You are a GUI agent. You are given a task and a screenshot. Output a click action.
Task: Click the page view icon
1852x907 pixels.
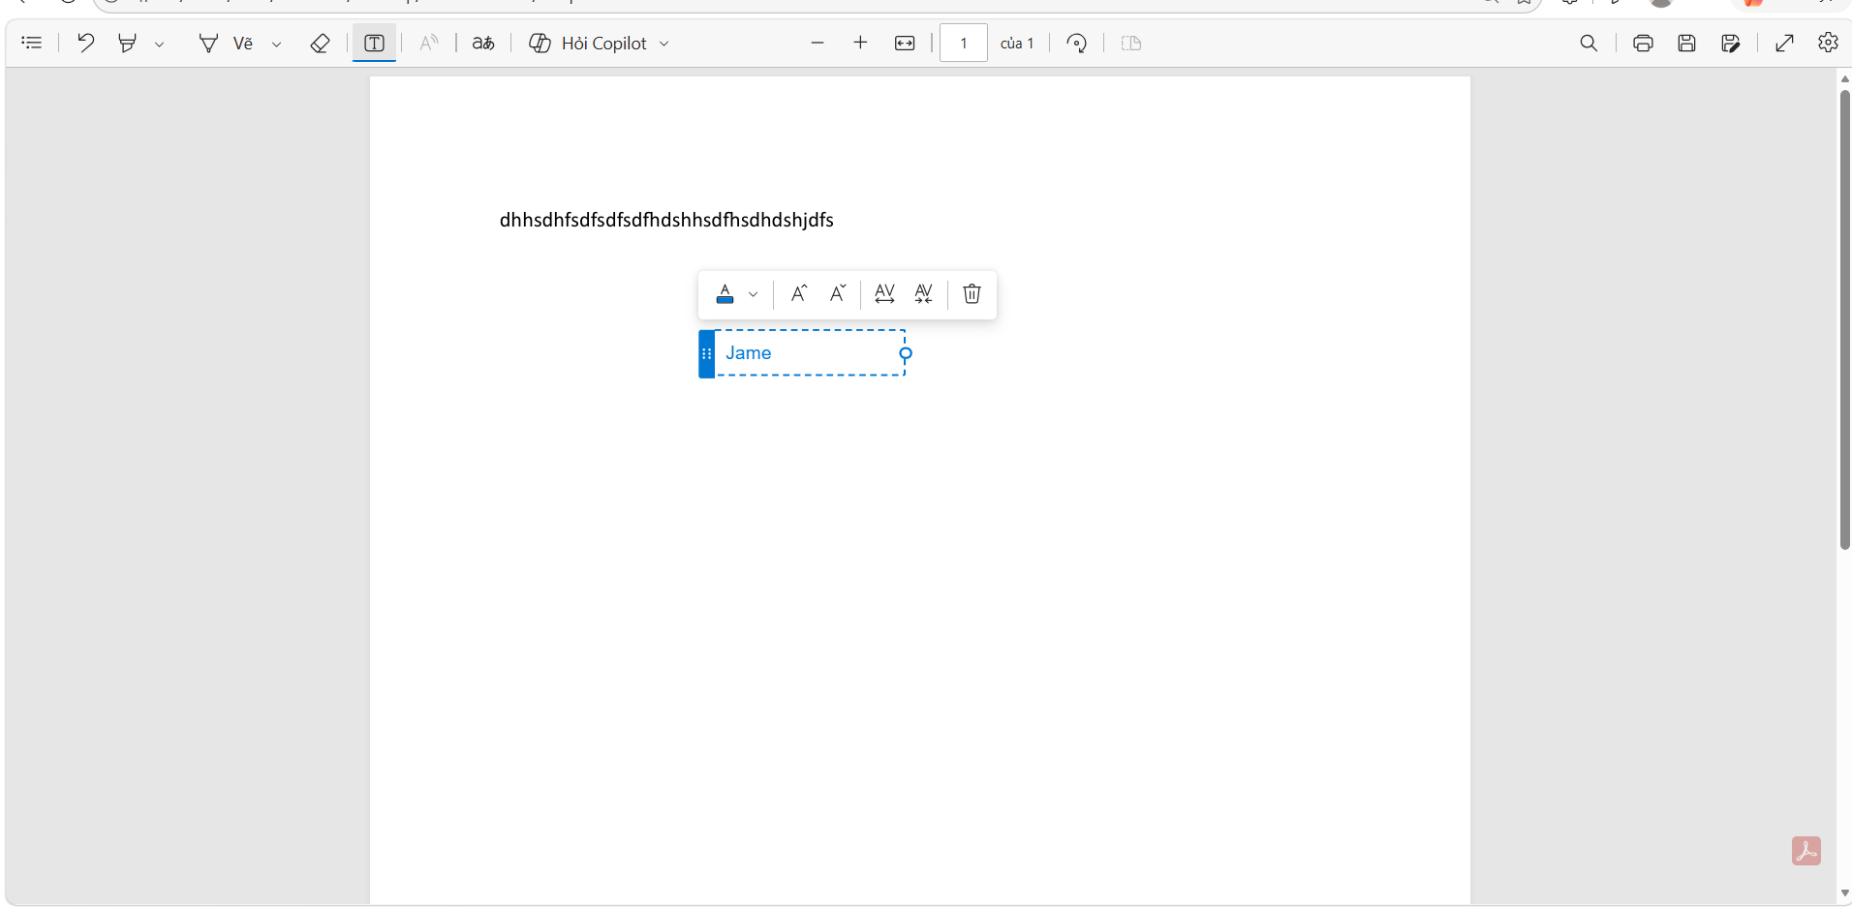coord(1131,43)
